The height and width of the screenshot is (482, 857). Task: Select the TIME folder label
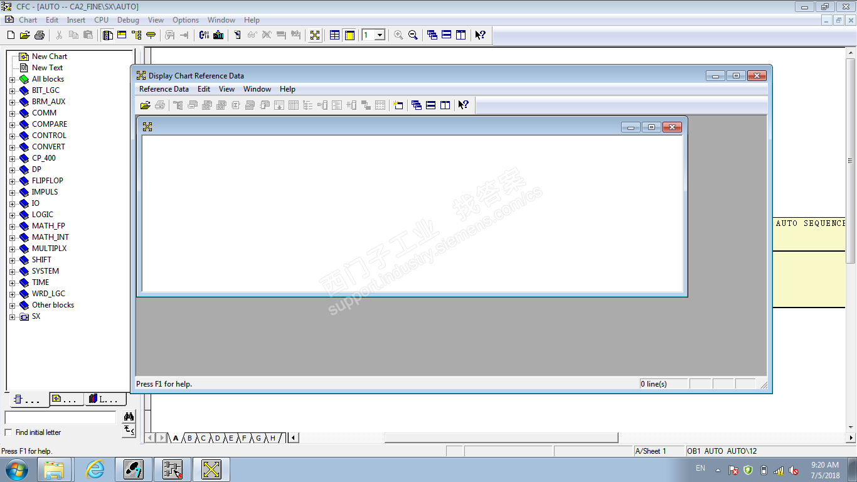pyautogui.click(x=40, y=282)
